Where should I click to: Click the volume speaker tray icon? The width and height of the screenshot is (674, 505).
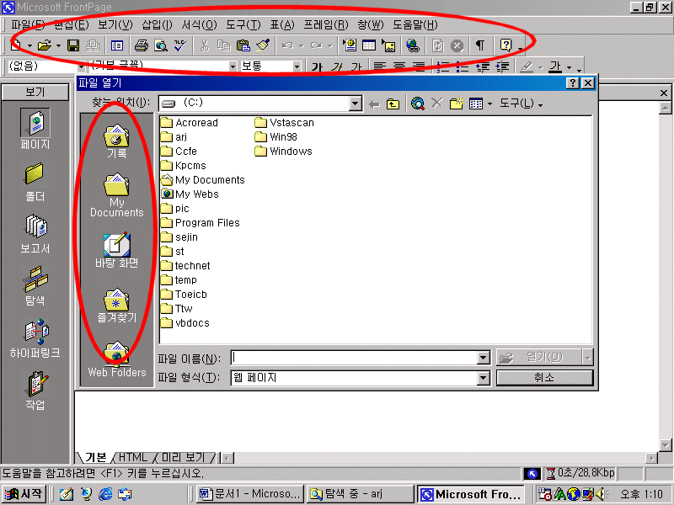[601, 494]
